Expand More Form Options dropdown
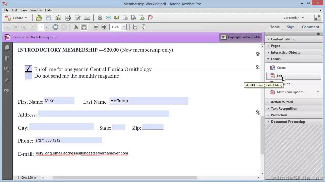The image size is (325, 182). (x=294, y=92)
